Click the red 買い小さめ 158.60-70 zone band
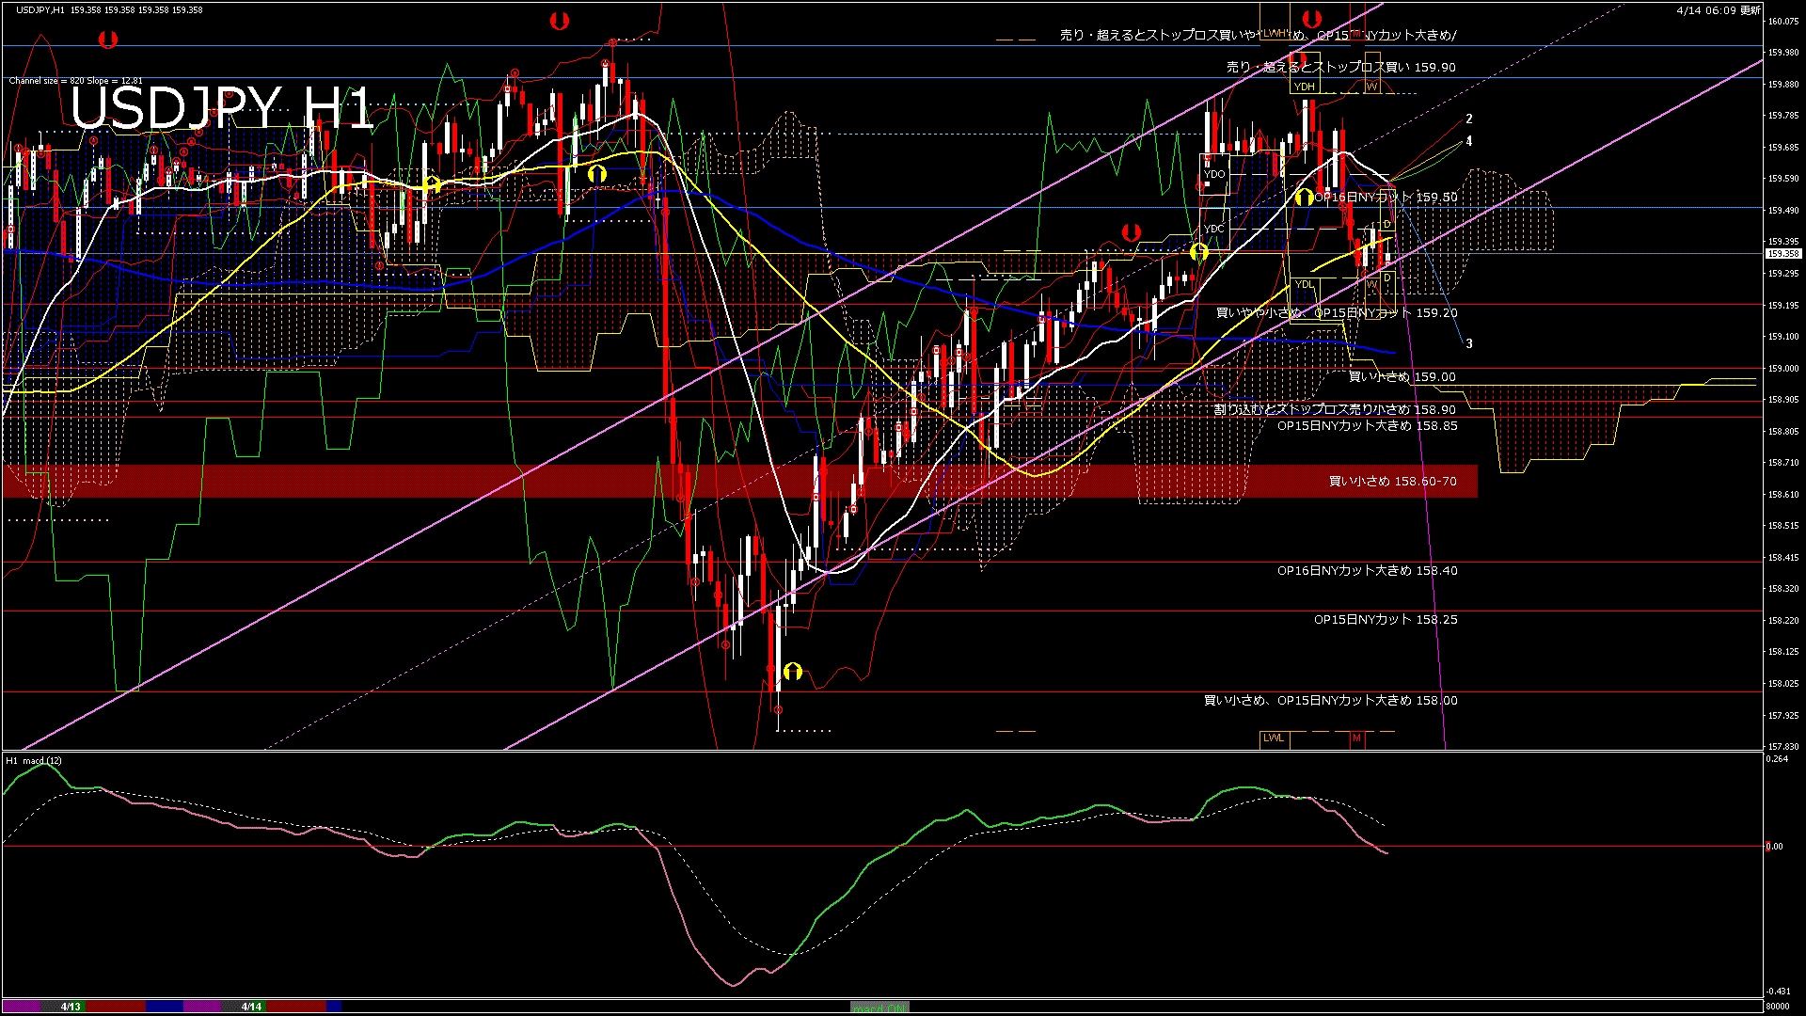Viewport: 1806px width, 1016px height. click(x=1392, y=482)
